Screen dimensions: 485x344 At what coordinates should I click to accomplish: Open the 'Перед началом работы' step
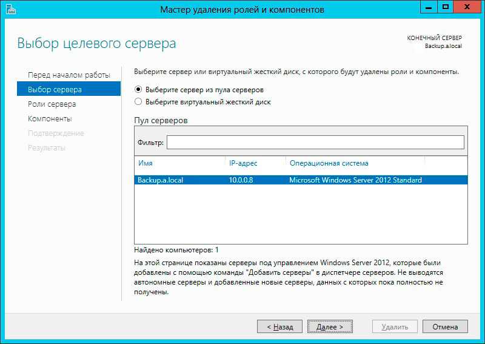(x=69, y=75)
